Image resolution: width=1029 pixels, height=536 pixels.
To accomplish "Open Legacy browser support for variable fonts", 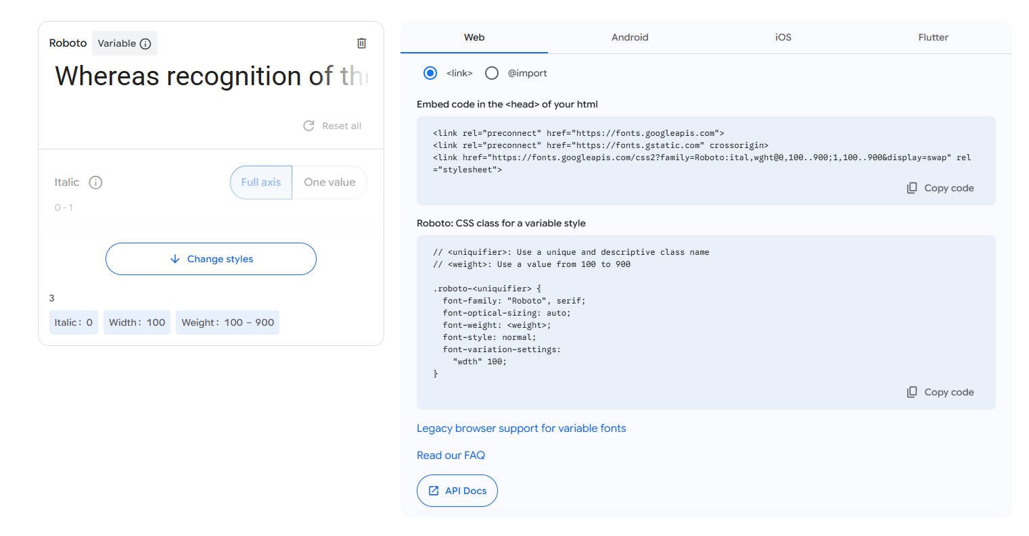I will [x=521, y=429].
